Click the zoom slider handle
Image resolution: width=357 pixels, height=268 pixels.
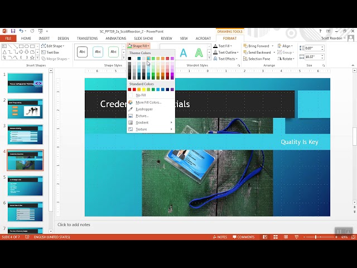(x=316, y=237)
